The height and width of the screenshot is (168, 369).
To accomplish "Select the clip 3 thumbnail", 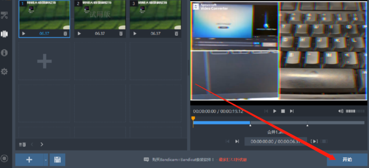I will click(155, 15).
